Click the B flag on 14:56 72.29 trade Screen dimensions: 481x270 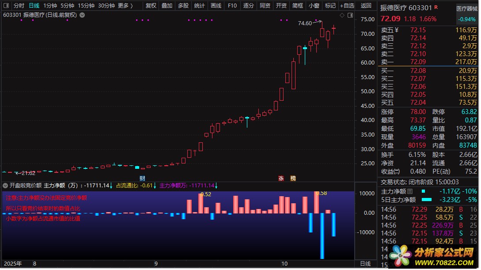coord(461,209)
